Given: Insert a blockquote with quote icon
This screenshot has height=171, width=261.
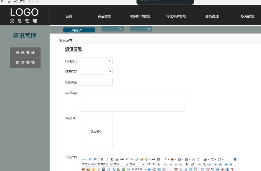Looking at the screenshot, I should pyautogui.click(x=154, y=159).
